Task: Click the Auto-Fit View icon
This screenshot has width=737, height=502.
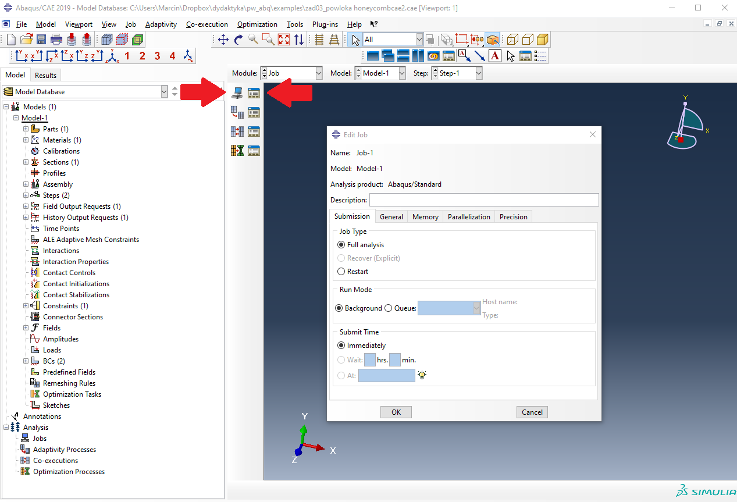Action: [x=283, y=40]
